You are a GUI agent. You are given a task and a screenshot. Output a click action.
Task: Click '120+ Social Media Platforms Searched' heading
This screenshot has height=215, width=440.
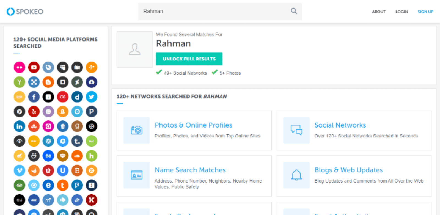coord(56,43)
